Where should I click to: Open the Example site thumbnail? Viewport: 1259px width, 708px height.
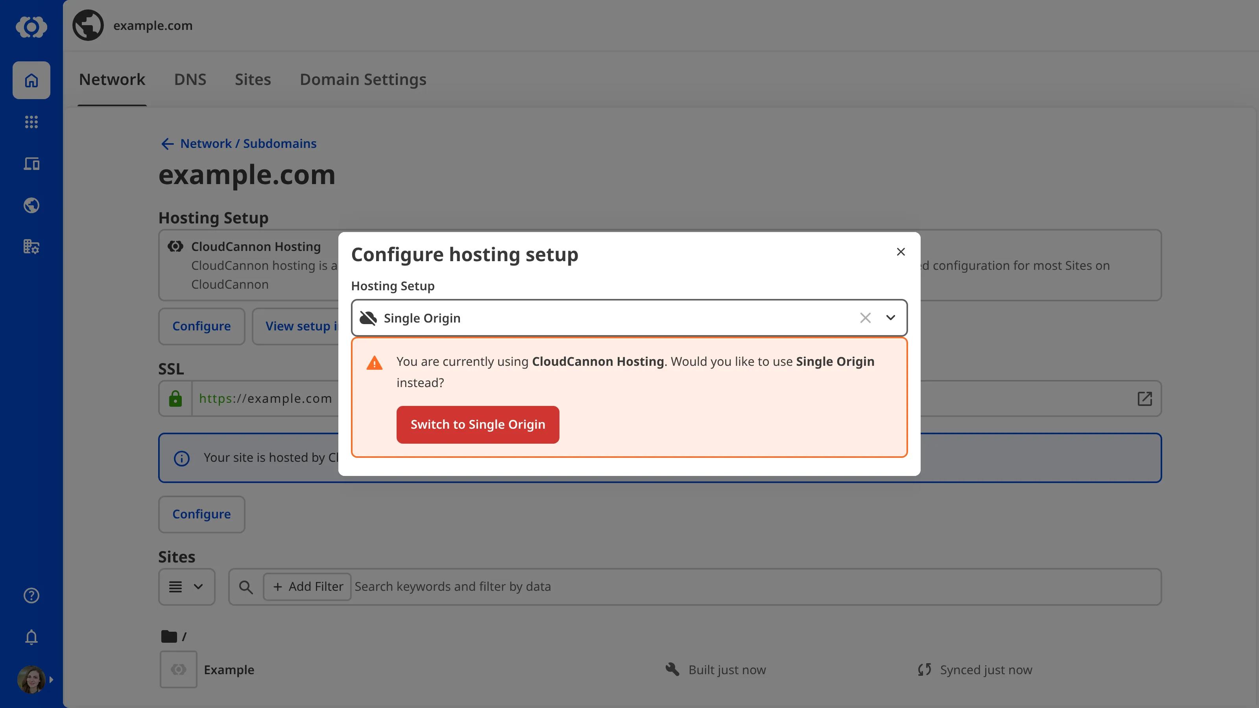(178, 669)
